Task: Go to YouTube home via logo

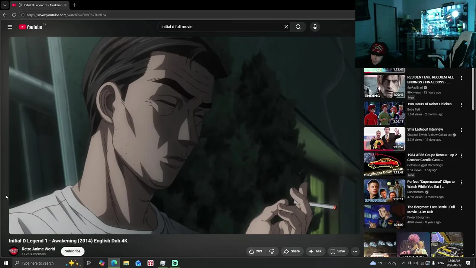Action: [x=30, y=27]
